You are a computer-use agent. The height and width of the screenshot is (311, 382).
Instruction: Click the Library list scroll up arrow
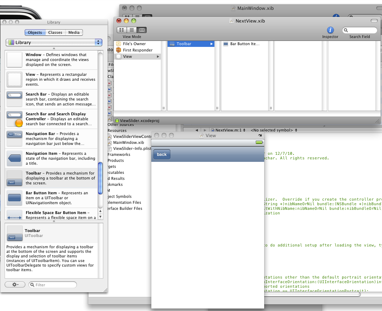point(100,211)
